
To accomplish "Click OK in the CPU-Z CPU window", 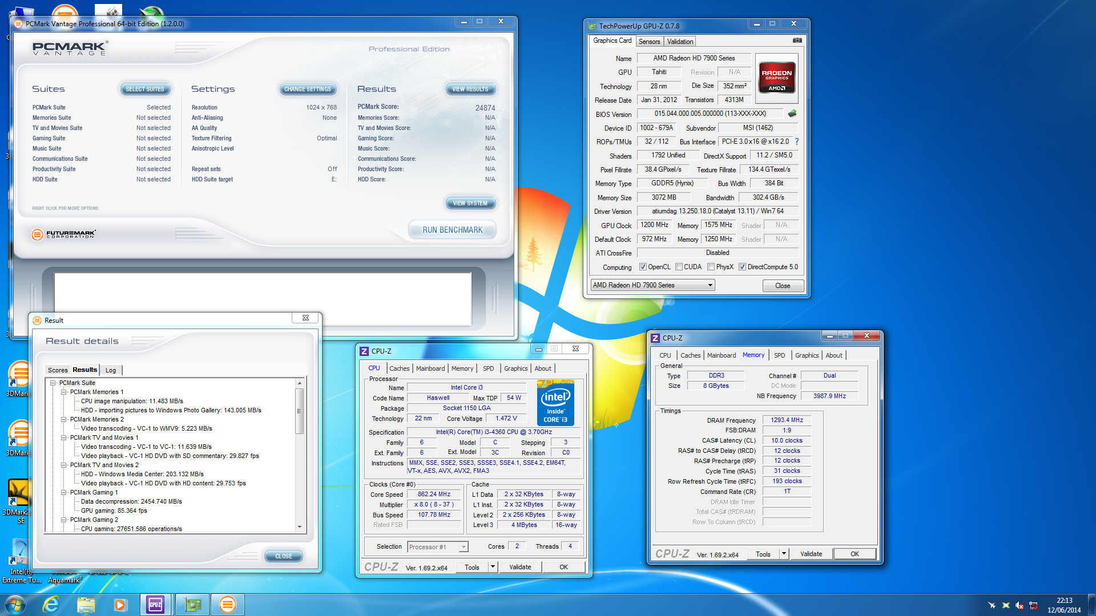I will coord(563,567).
